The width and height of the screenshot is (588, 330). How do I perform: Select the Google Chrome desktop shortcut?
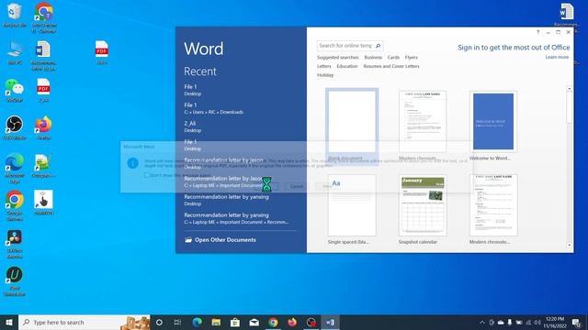pos(15,205)
